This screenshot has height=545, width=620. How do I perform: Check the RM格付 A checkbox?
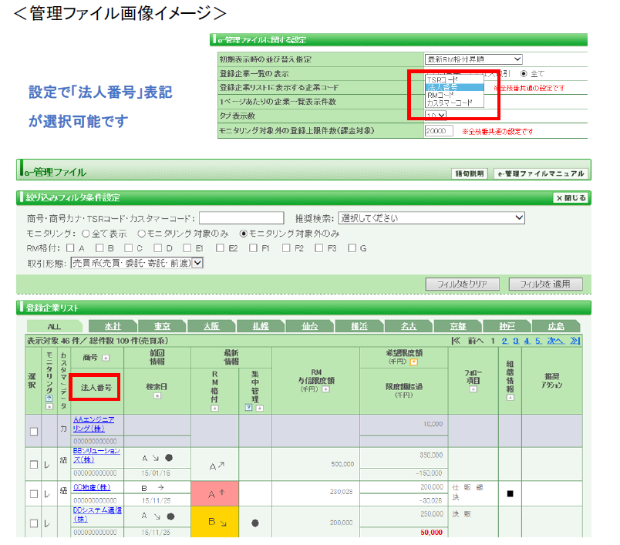(70, 248)
